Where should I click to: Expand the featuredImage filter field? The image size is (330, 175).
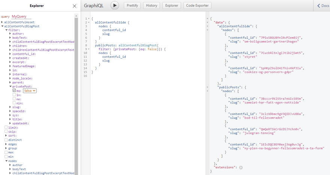click(x=10, y=66)
